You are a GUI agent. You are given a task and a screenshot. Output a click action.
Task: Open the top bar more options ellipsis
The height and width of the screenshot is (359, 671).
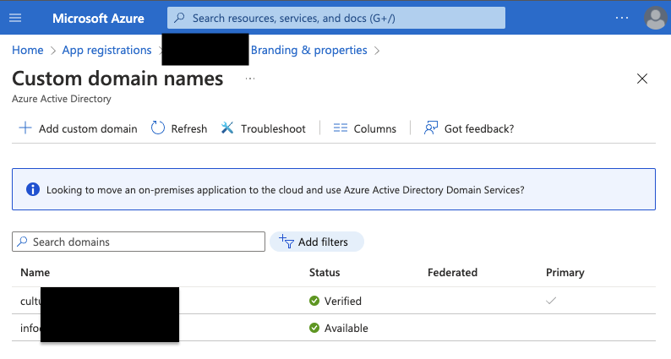(x=622, y=18)
